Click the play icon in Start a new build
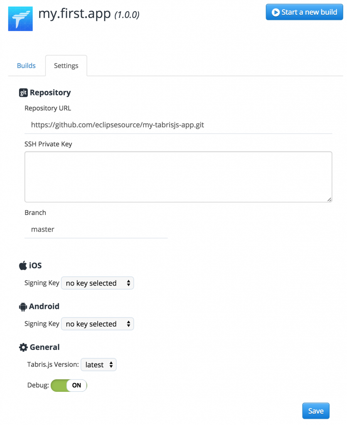Viewport: 347px width, 425px height. tap(276, 12)
